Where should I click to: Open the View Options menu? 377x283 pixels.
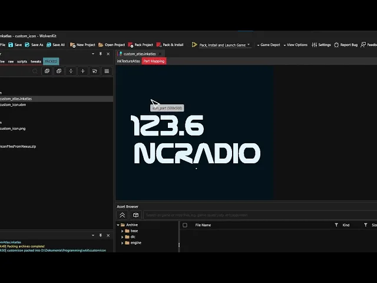pos(295,45)
